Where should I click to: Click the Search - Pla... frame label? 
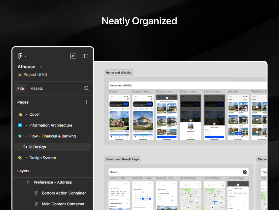(x=118, y=178)
